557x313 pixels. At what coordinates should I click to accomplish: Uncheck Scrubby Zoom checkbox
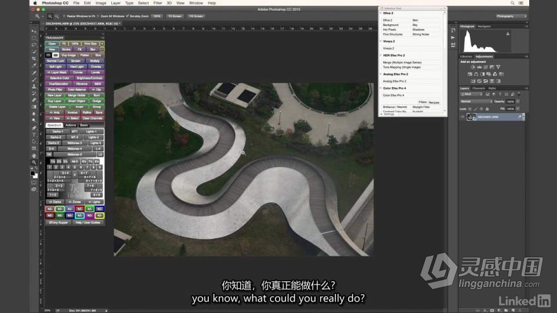128,16
